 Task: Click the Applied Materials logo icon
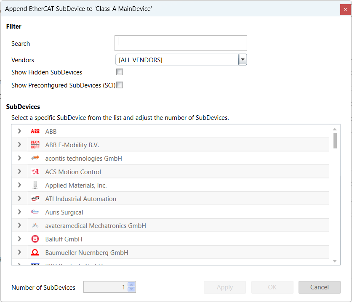pyautogui.click(x=35, y=185)
